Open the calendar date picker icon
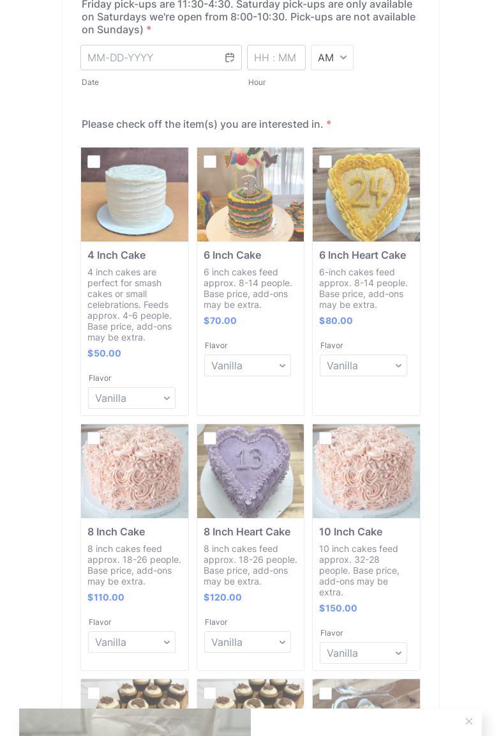 pos(229,57)
